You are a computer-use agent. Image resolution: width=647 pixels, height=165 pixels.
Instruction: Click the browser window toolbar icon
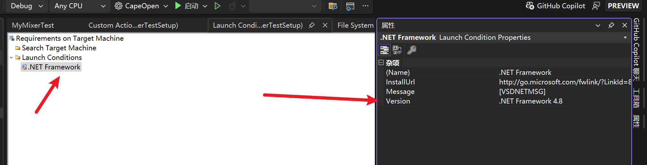tap(350, 6)
